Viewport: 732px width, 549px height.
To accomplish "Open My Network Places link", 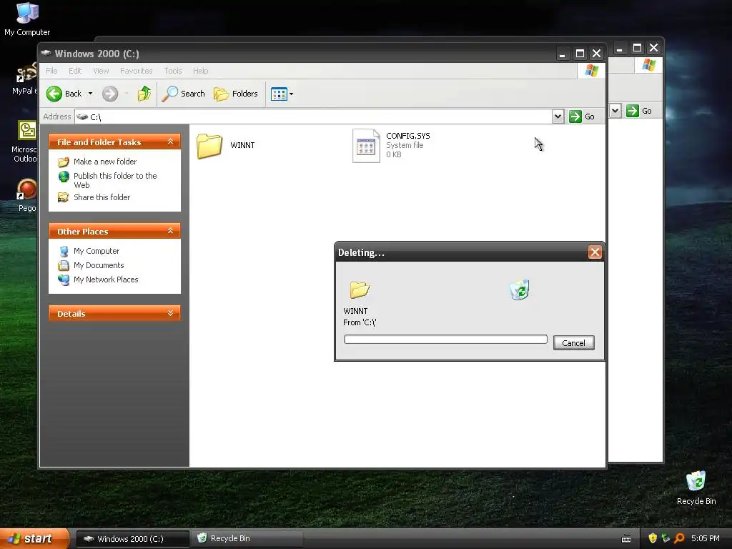I will pos(106,280).
